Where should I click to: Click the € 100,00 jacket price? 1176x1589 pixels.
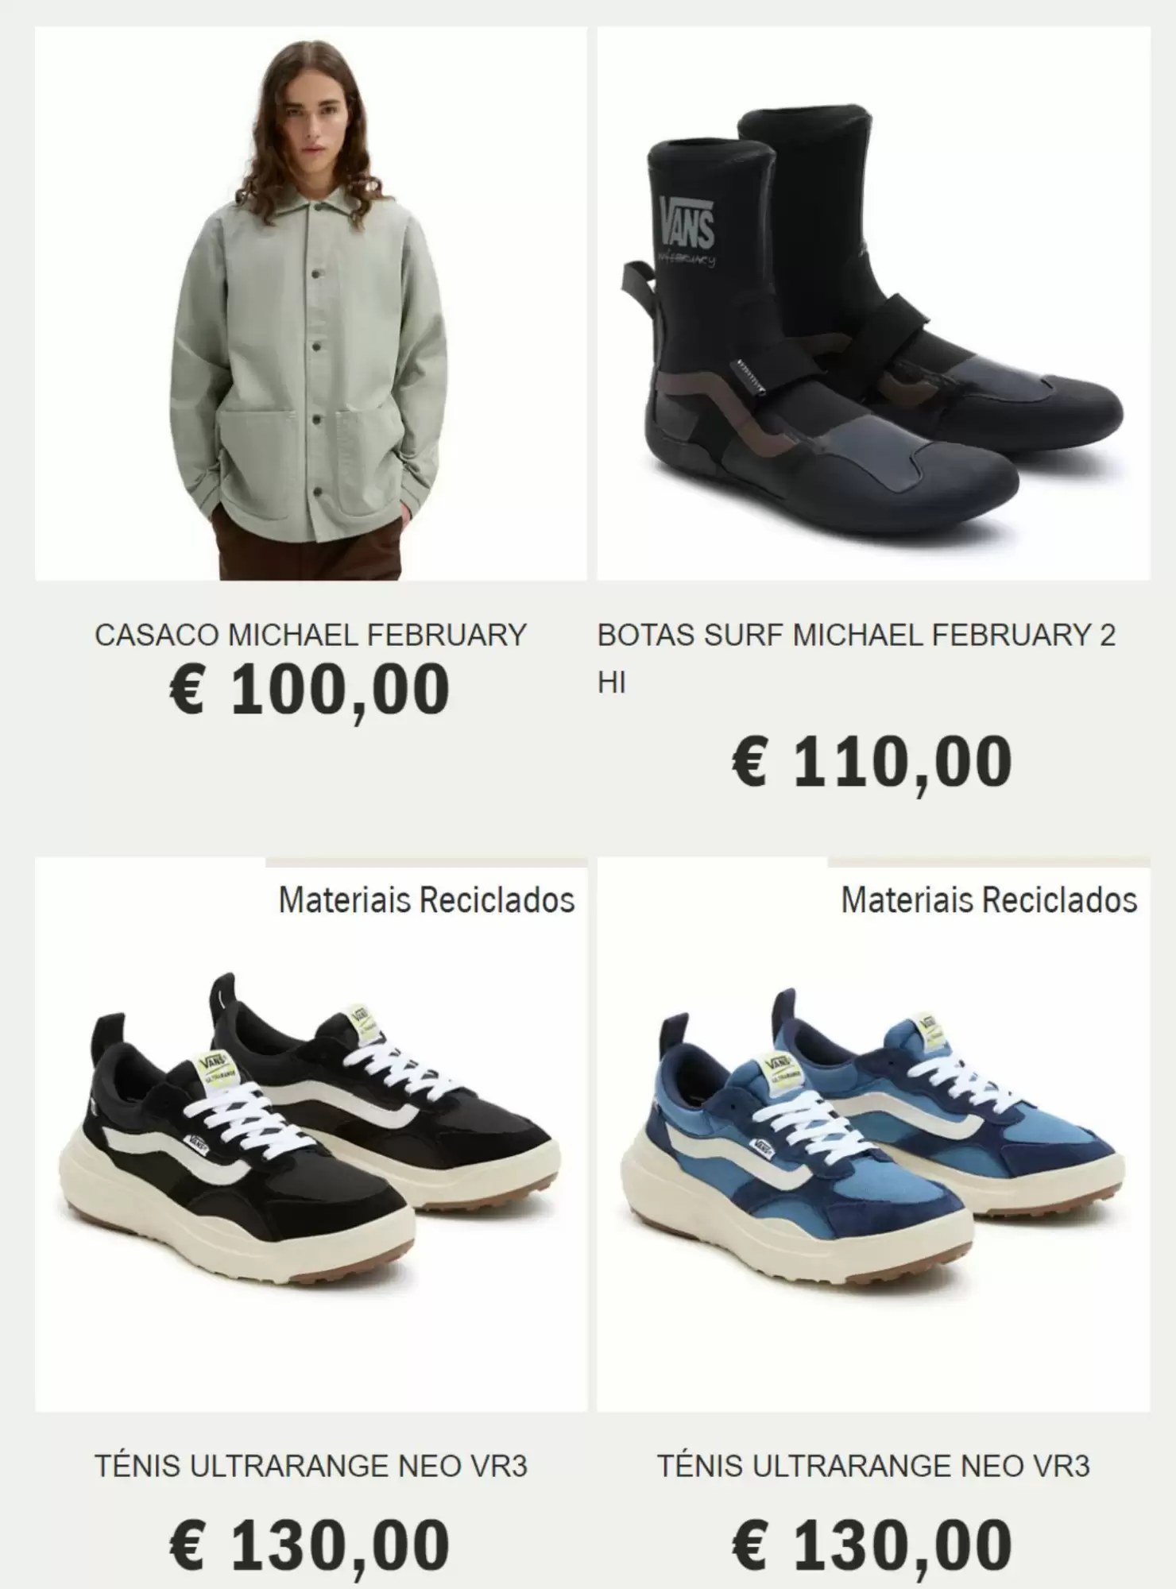point(310,690)
